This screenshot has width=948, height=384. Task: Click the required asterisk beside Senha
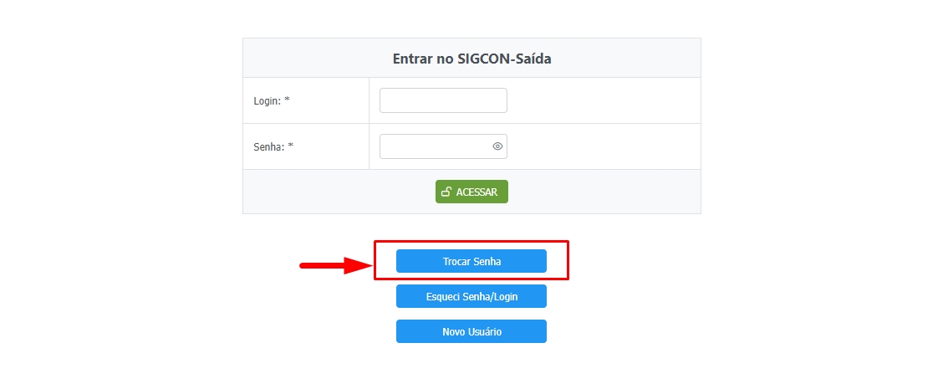point(290,146)
